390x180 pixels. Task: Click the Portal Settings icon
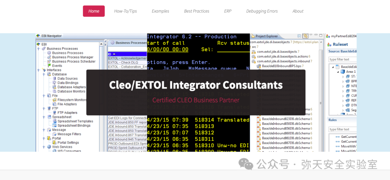pos(55,143)
